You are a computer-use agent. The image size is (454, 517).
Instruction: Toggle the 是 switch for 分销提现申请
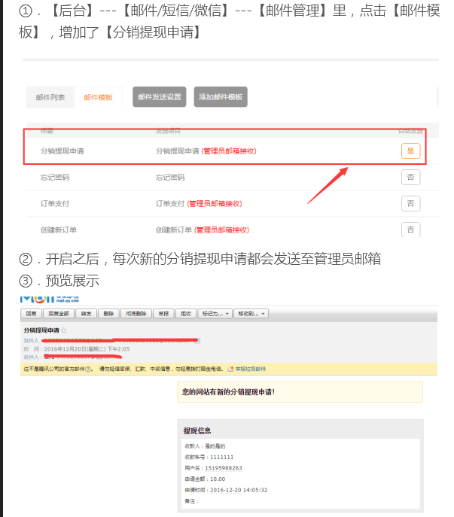(x=410, y=151)
